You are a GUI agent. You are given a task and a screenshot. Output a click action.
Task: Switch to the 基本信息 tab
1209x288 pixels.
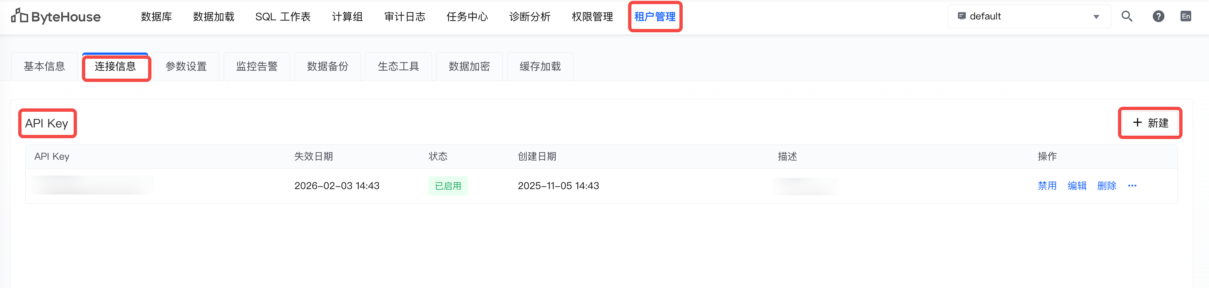(x=45, y=67)
